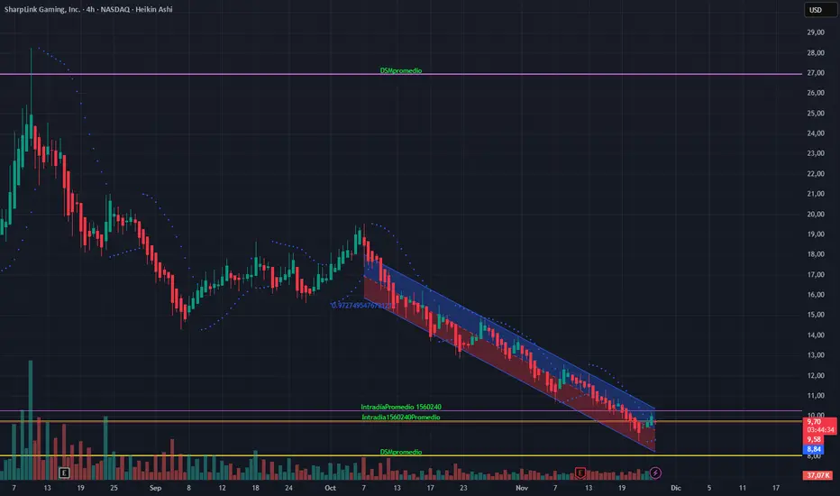Click the tallest volume bar in August
The width and height of the screenshot is (840, 496).
[x=31, y=420]
